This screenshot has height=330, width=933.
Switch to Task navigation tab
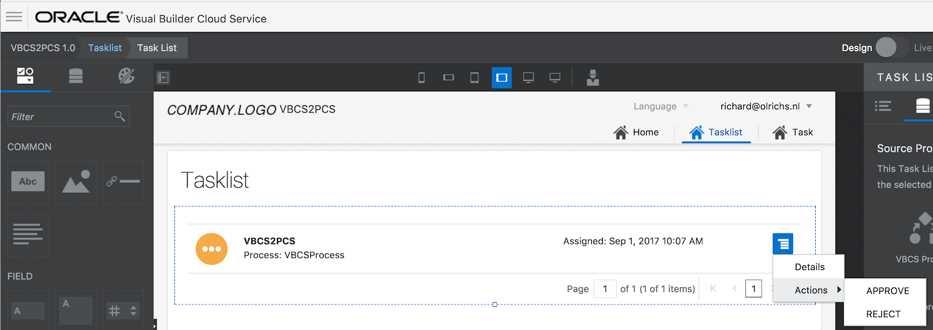point(792,132)
